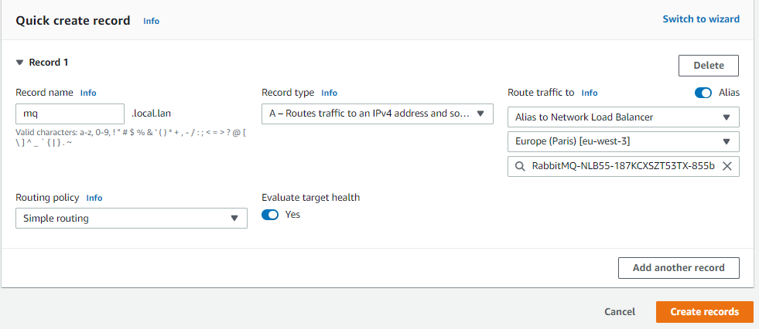This screenshot has width=759, height=329.
Task: Click the search icon in load balancer field
Action: (519, 166)
